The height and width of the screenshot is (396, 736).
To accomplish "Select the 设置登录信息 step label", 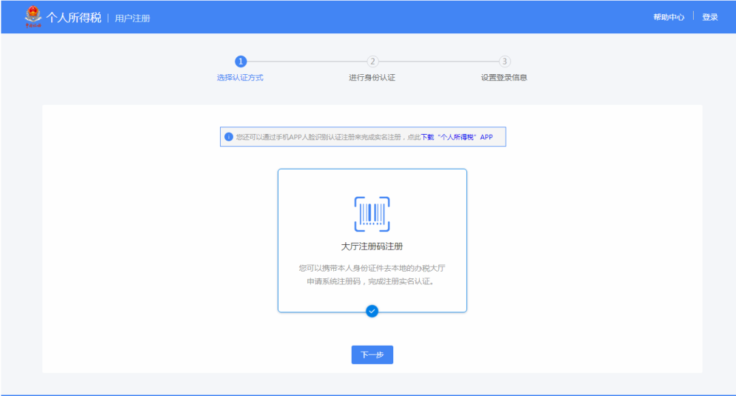I will coord(504,78).
